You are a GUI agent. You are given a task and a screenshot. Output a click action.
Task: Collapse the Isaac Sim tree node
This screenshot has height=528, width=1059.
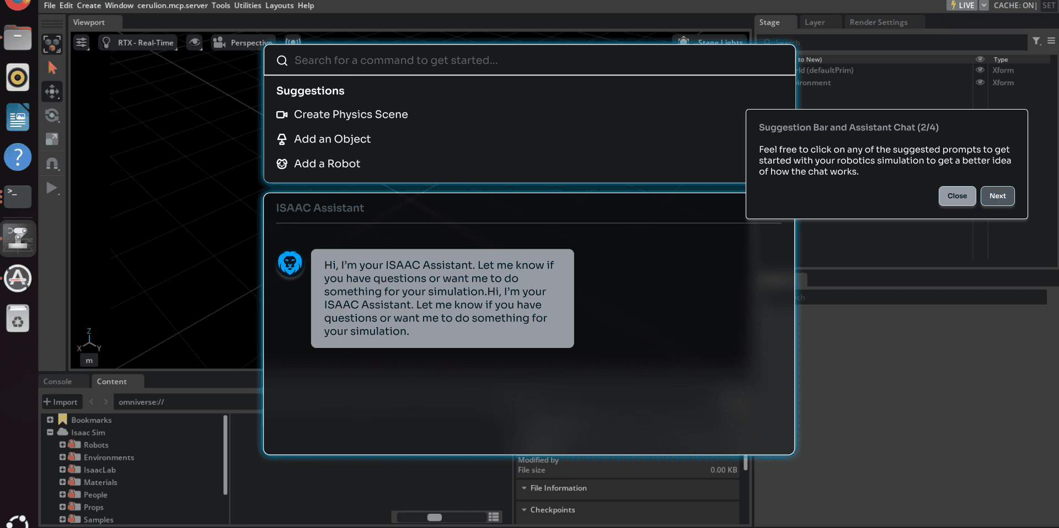coord(50,432)
